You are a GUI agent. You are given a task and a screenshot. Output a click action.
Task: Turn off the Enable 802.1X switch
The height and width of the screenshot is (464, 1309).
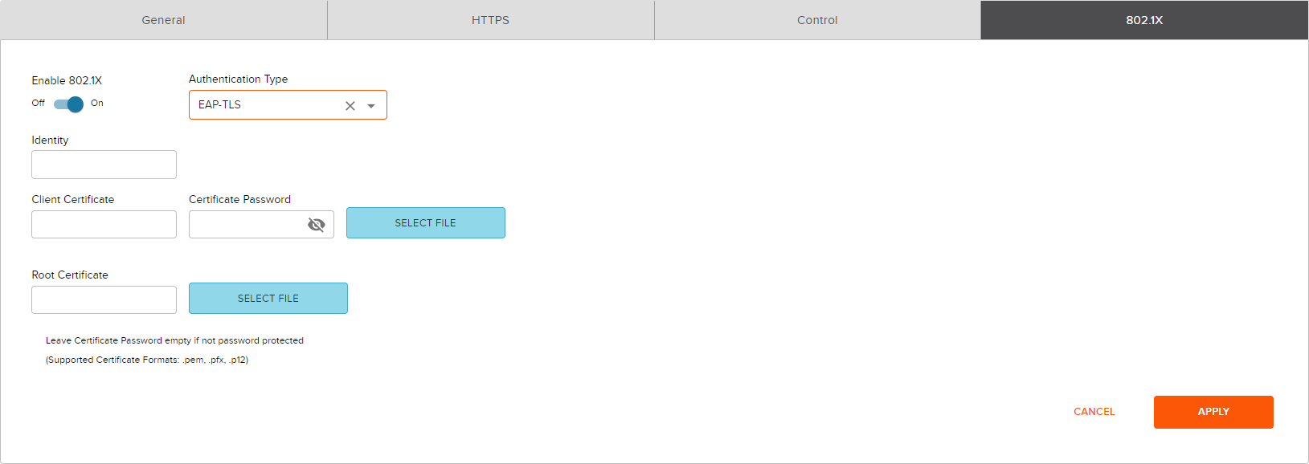pyautogui.click(x=68, y=104)
